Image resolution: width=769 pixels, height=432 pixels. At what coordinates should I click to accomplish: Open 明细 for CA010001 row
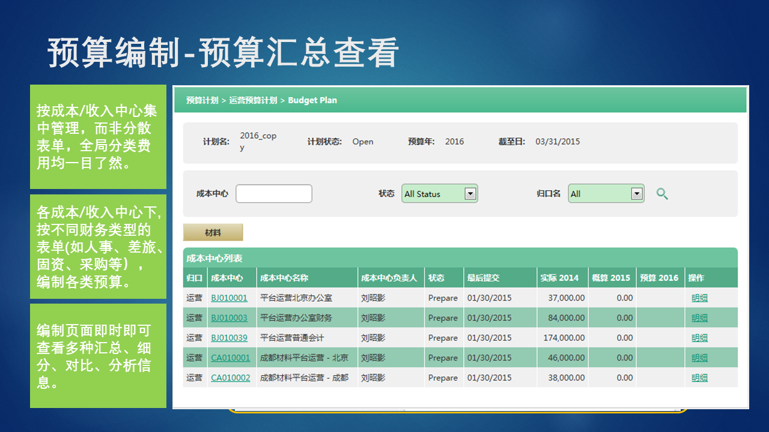pyautogui.click(x=699, y=358)
